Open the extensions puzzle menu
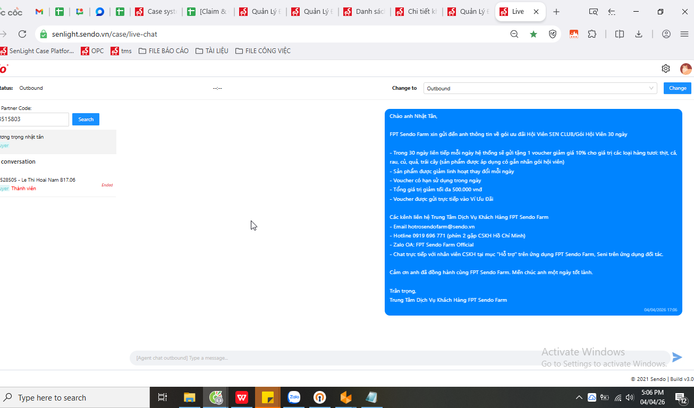The width and height of the screenshot is (694, 408). click(x=592, y=34)
